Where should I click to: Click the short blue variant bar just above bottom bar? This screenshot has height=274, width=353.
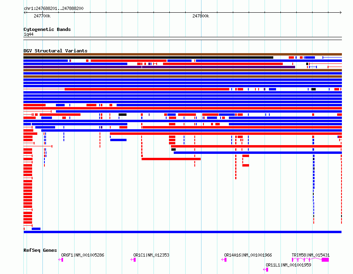[36, 229]
